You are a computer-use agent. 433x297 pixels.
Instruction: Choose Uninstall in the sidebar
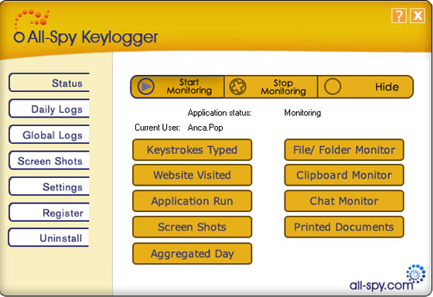point(49,237)
